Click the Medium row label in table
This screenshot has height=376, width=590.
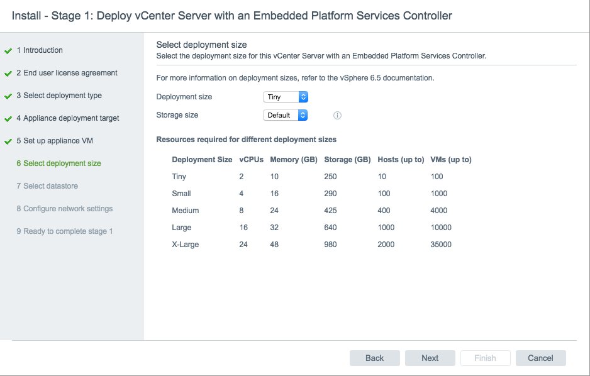tap(186, 211)
